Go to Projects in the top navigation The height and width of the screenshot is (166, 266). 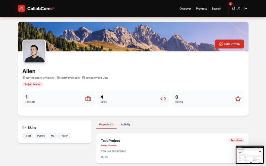click(x=201, y=9)
